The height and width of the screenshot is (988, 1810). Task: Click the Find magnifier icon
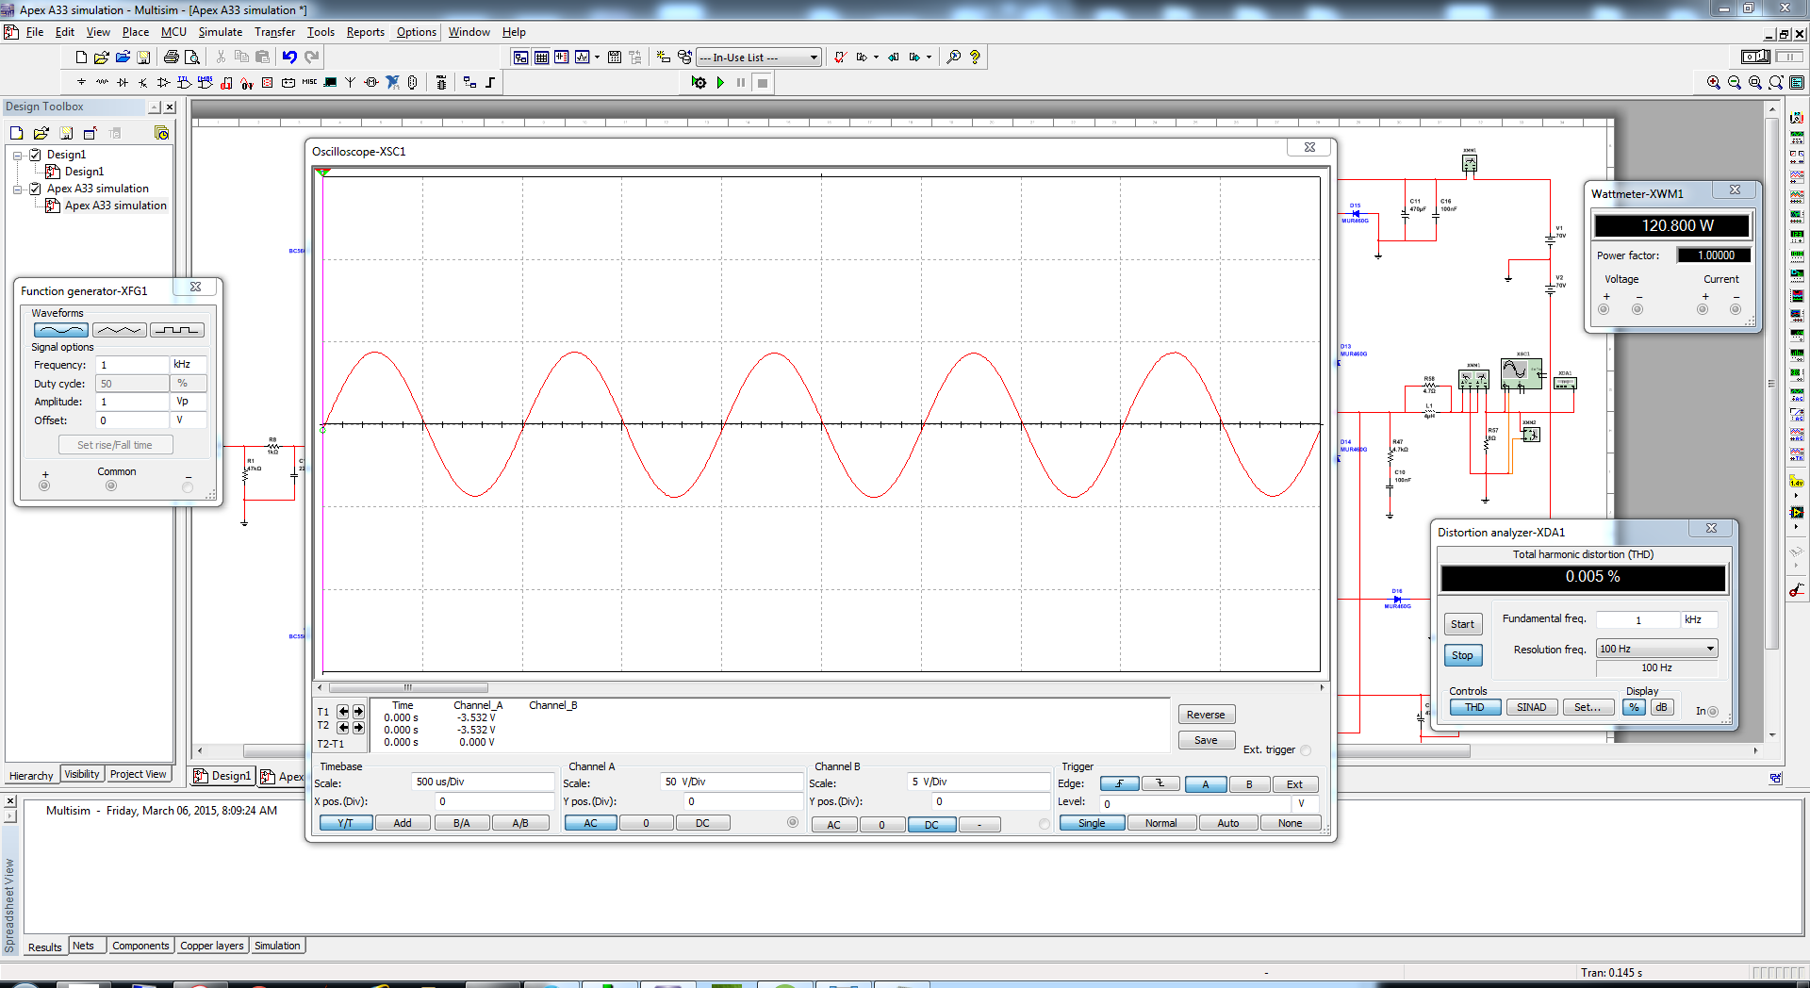point(954,58)
